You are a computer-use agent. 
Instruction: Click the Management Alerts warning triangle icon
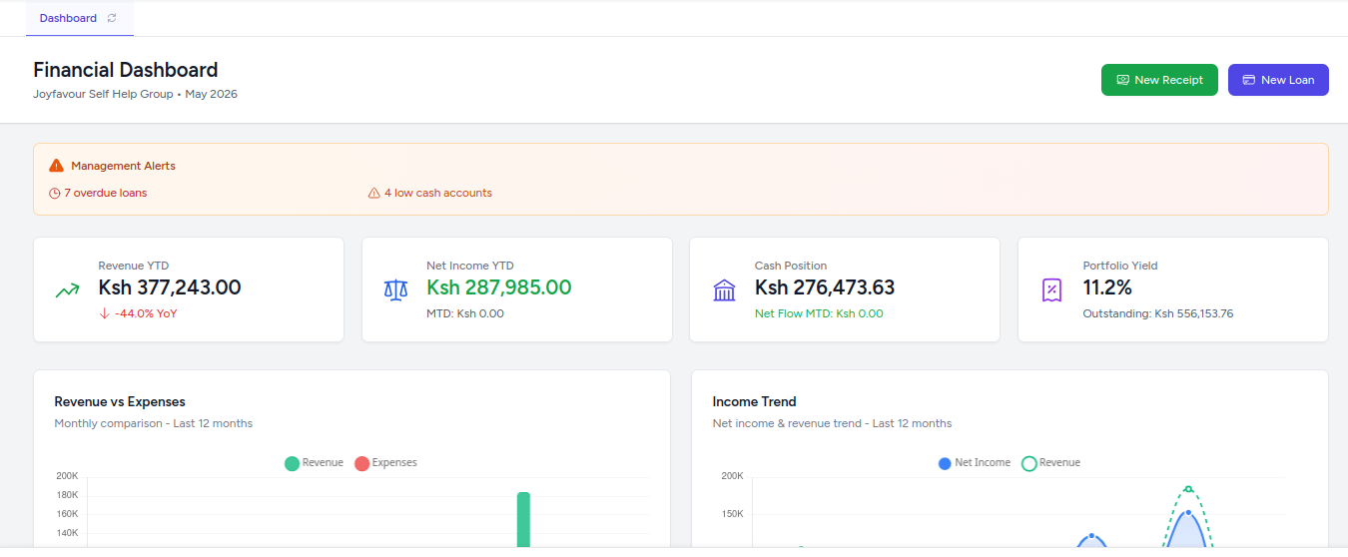click(x=56, y=166)
